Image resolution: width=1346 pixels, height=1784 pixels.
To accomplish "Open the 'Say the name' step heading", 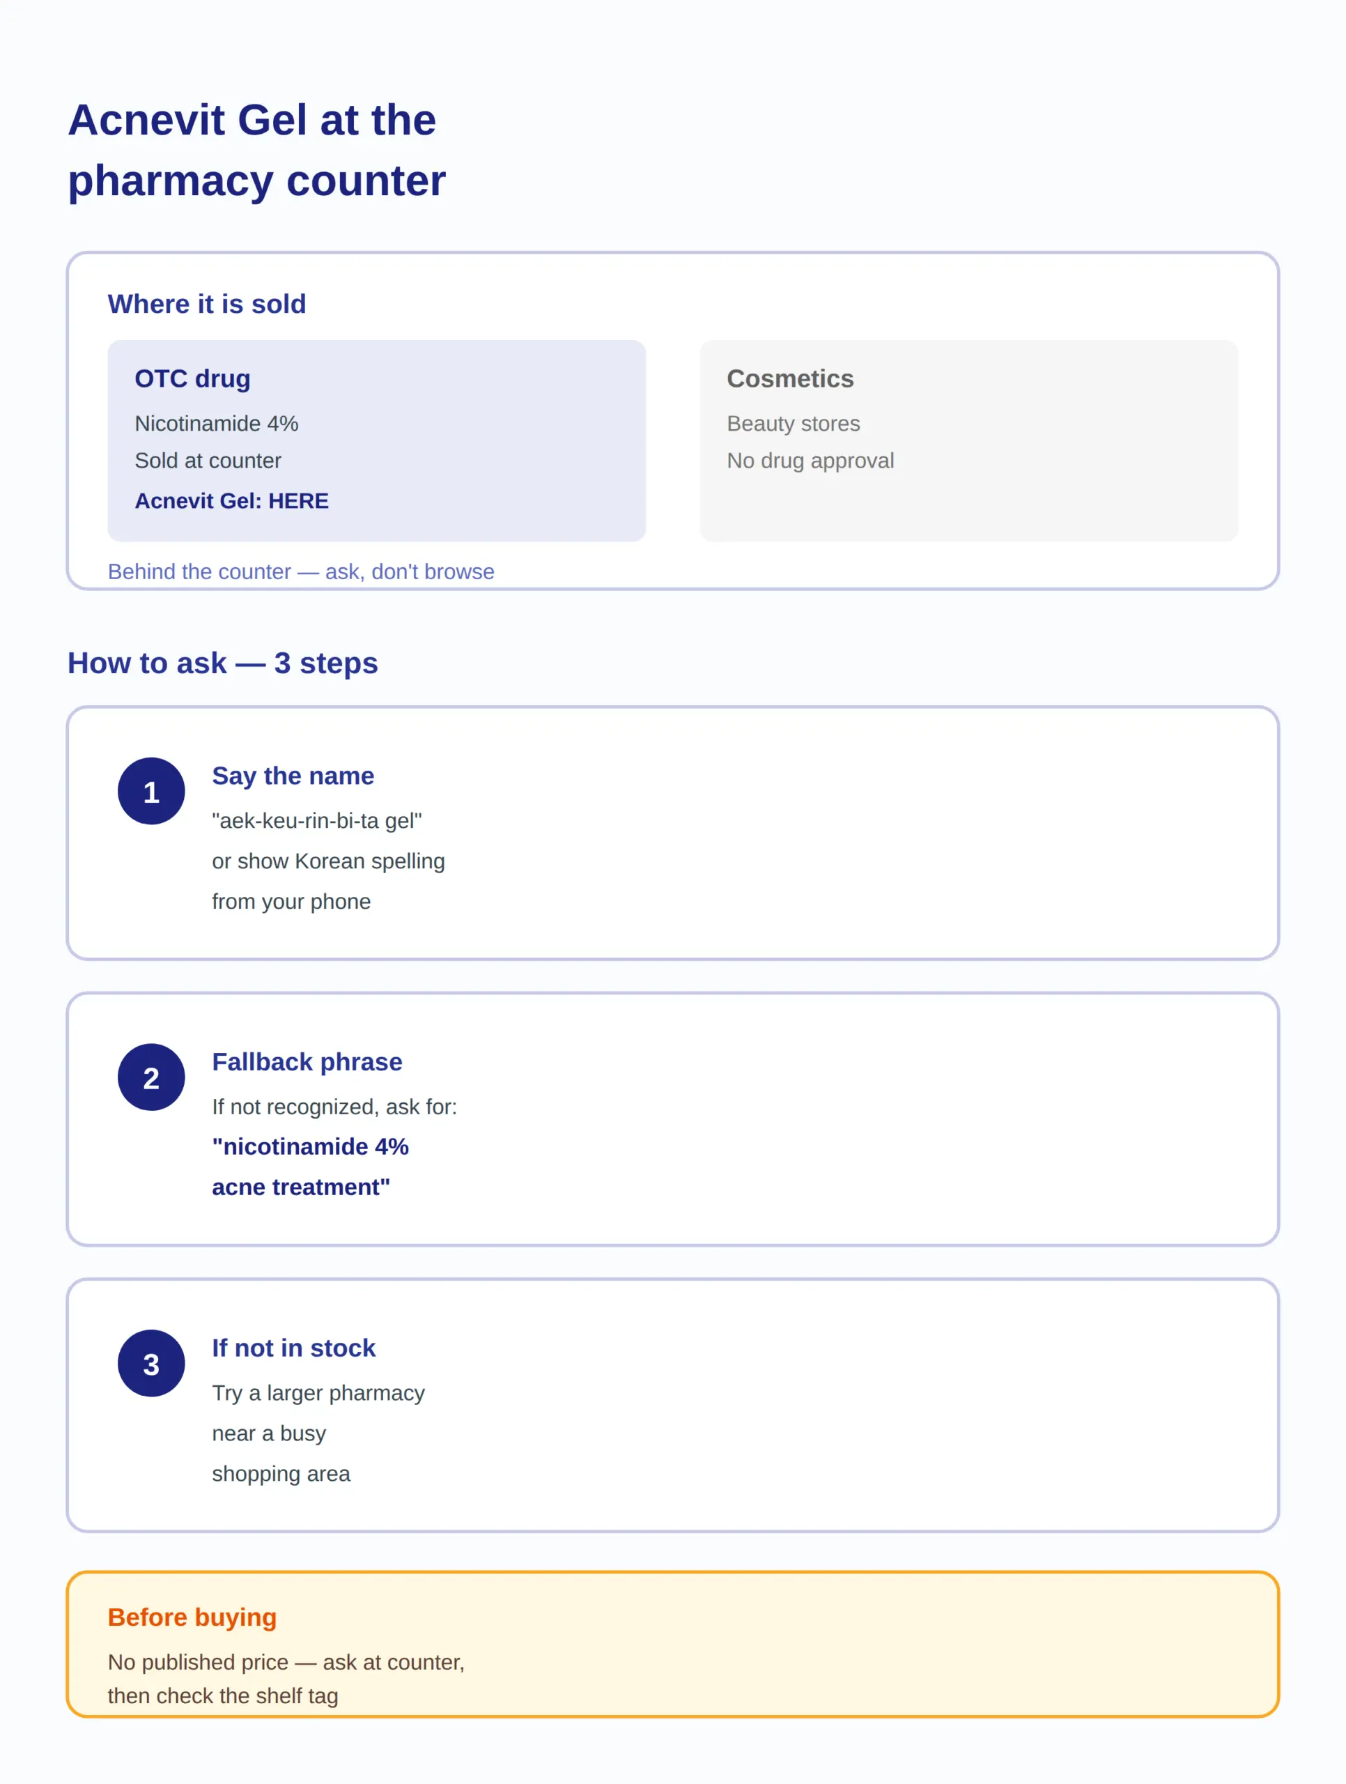I will coord(293,776).
